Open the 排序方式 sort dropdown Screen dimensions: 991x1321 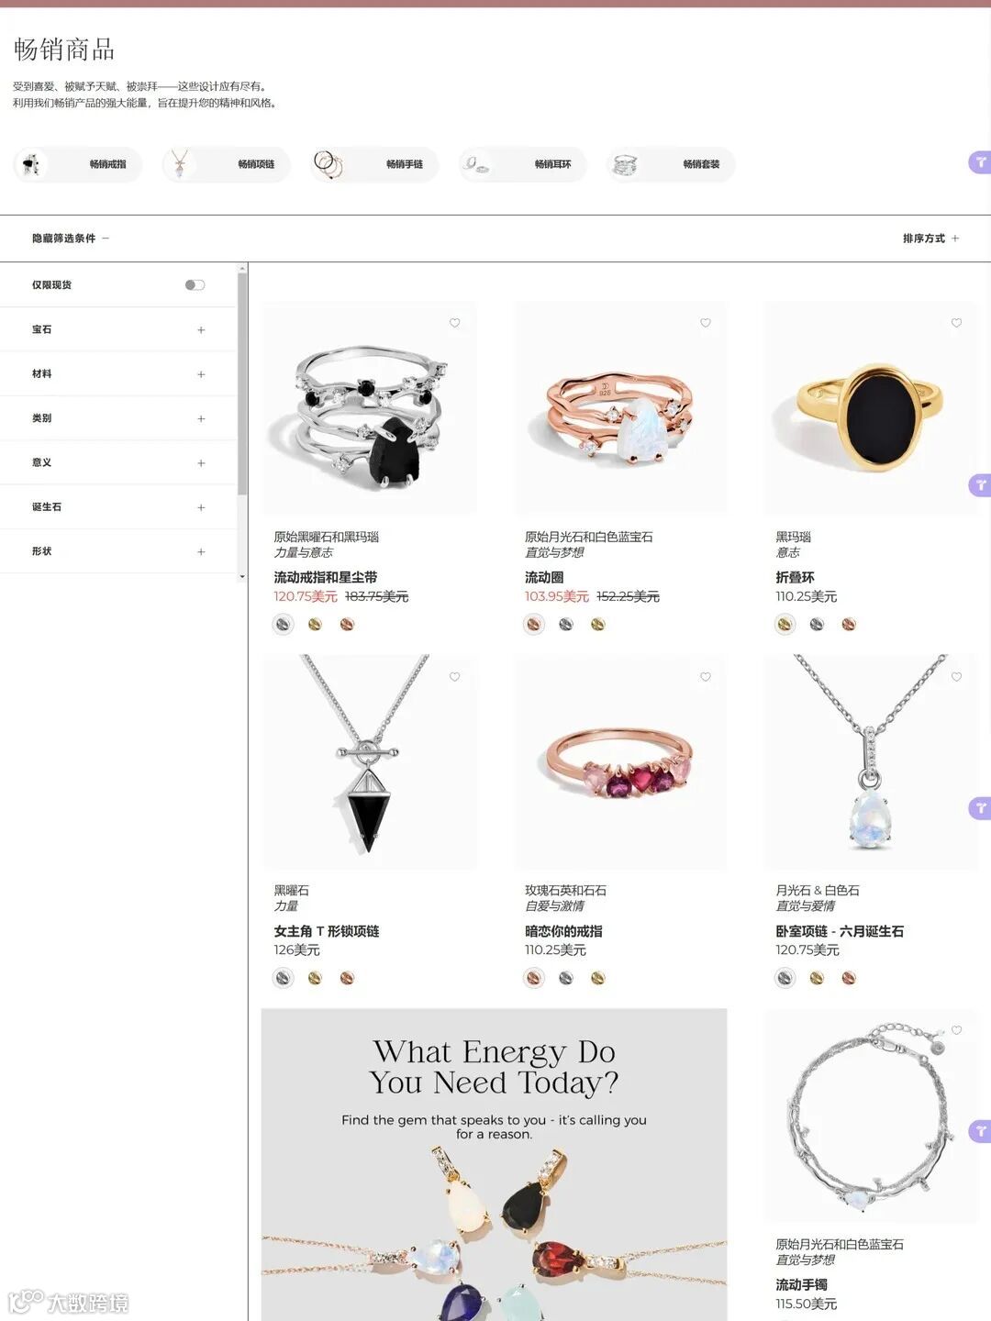pyautogui.click(x=930, y=239)
